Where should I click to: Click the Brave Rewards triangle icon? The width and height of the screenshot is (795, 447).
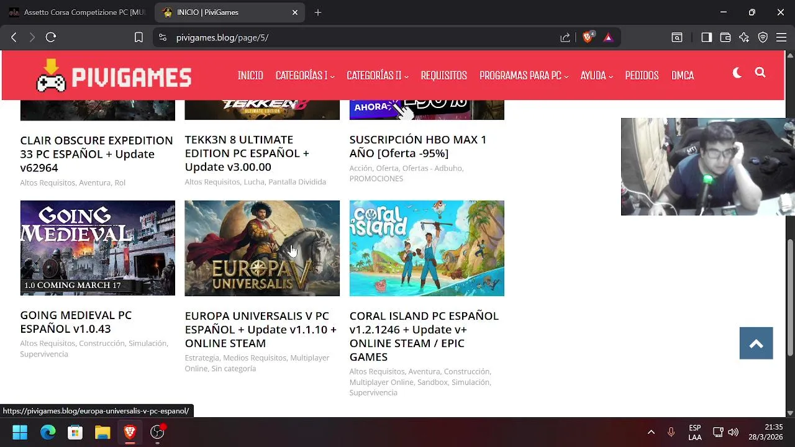[608, 37]
